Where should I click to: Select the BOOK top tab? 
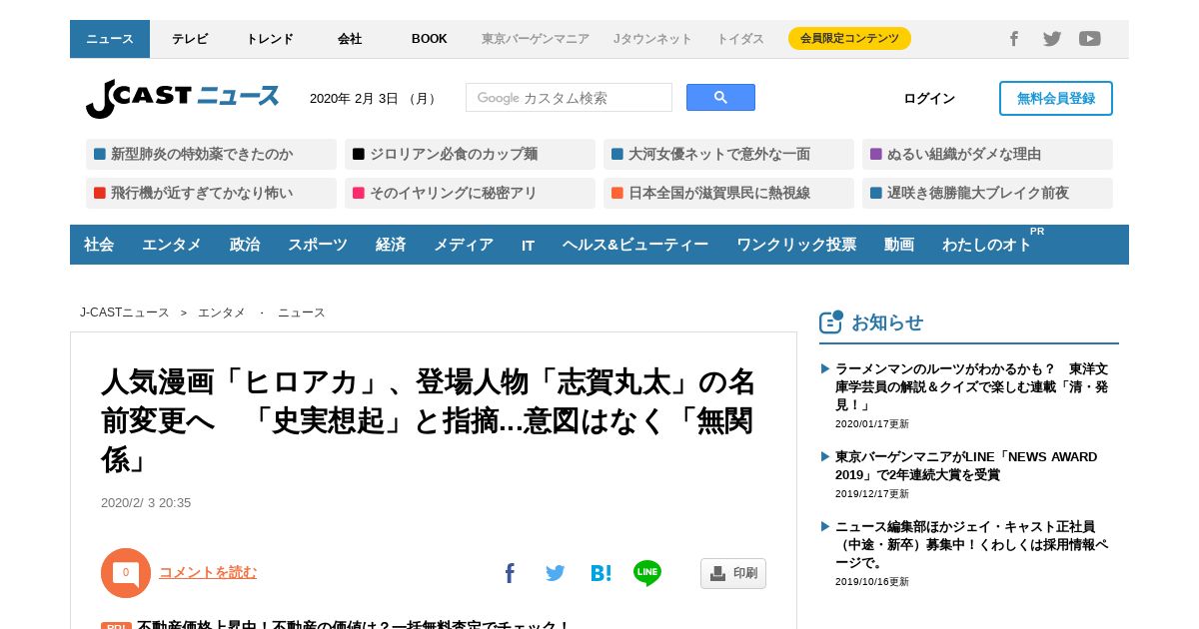tap(430, 39)
